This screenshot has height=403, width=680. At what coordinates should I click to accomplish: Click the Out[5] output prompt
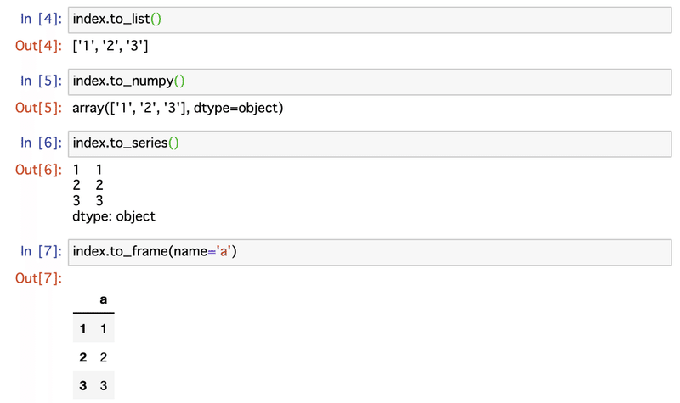39,108
